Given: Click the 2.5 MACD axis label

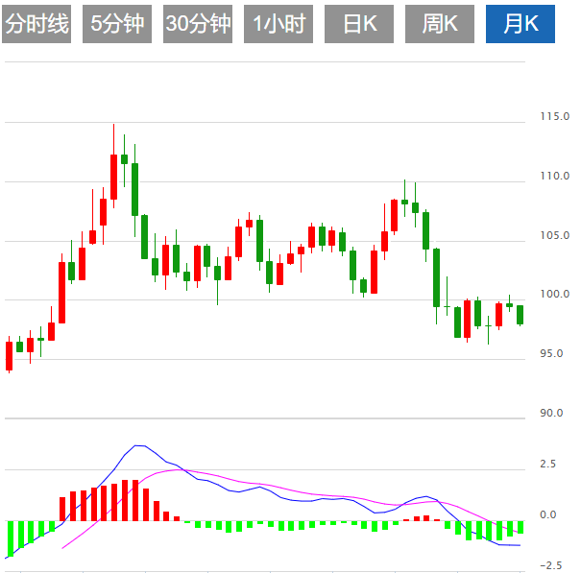Looking at the screenshot, I should pos(547,465).
